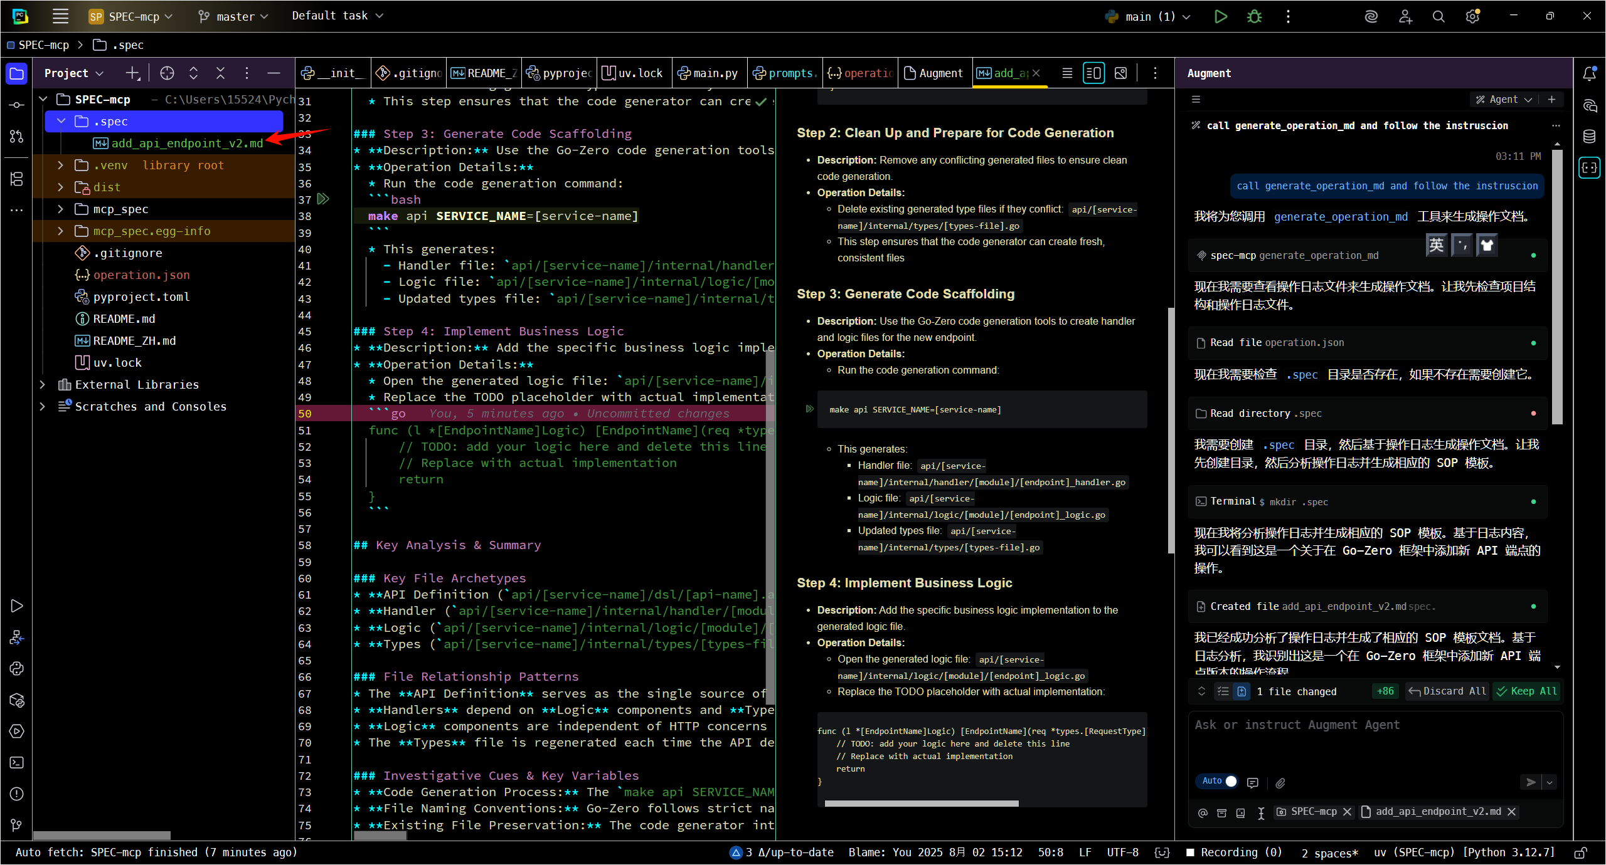Click the attach file paperclip icon
The width and height of the screenshot is (1606, 865).
[x=1280, y=782]
